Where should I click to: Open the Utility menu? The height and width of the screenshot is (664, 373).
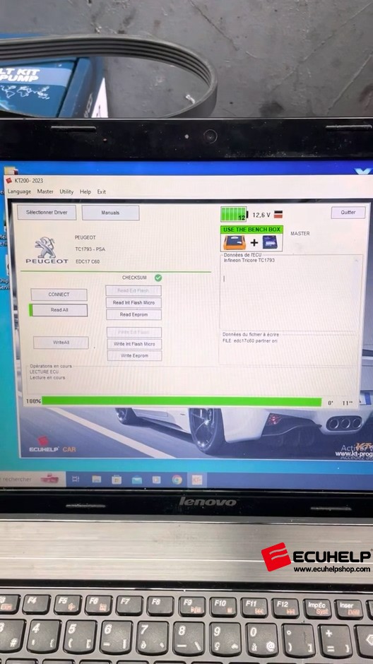[66, 192]
